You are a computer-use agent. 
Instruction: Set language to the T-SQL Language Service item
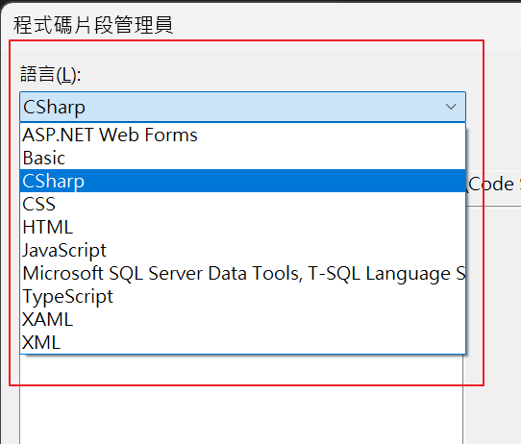pyautogui.click(x=242, y=273)
